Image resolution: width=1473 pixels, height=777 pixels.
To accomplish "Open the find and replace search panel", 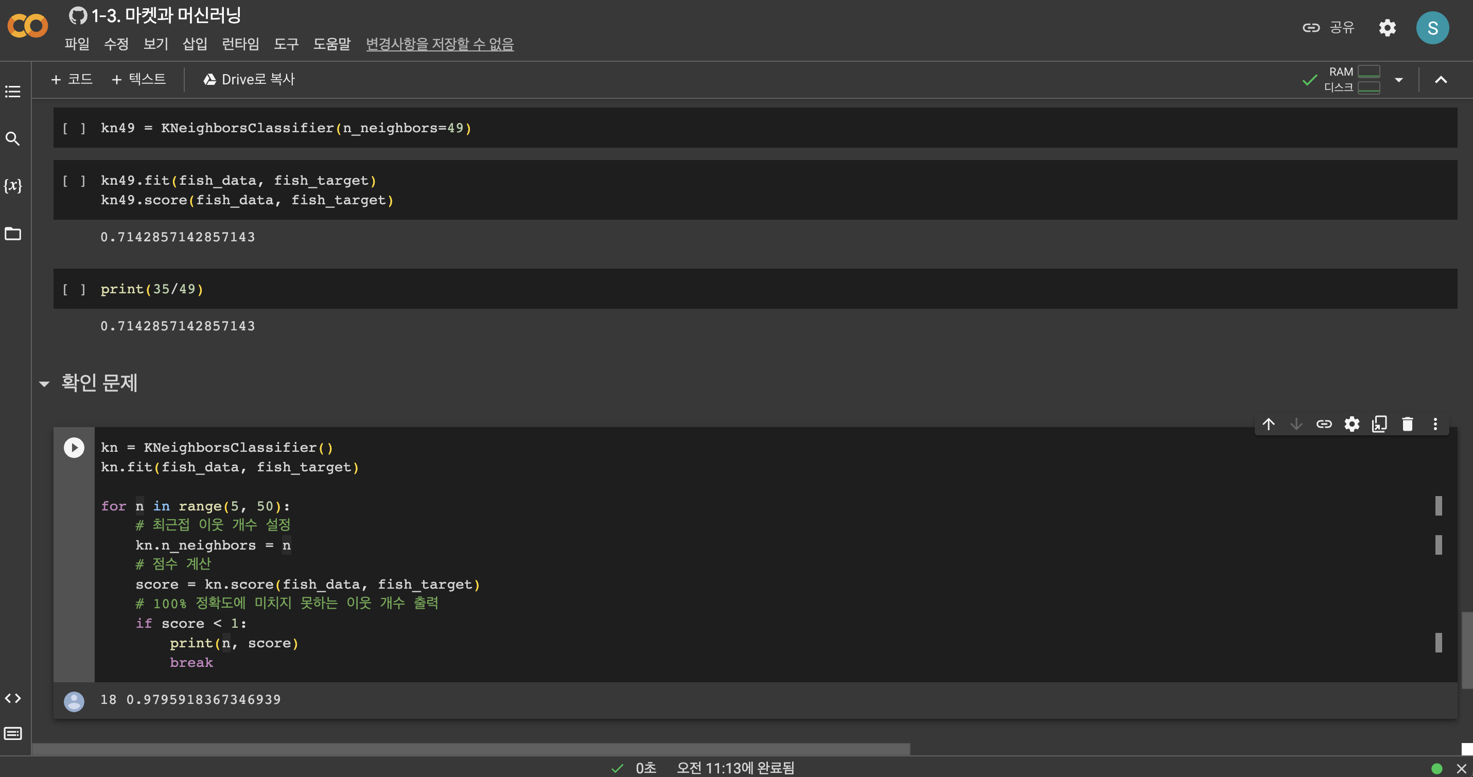I will click(x=12, y=139).
